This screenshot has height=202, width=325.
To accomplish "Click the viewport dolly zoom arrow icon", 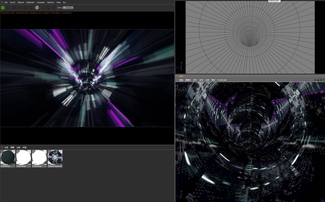I will [318, 80].
